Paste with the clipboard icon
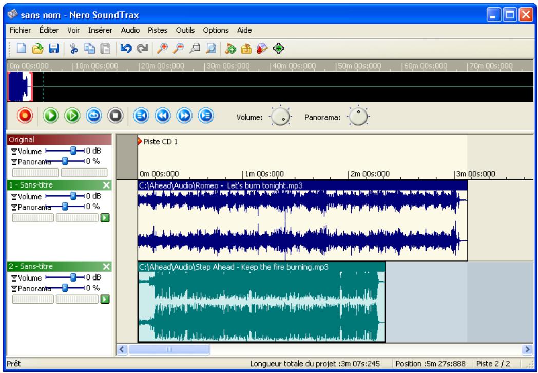Image resolution: width=538 pixels, height=373 pixels. (105, 49)
